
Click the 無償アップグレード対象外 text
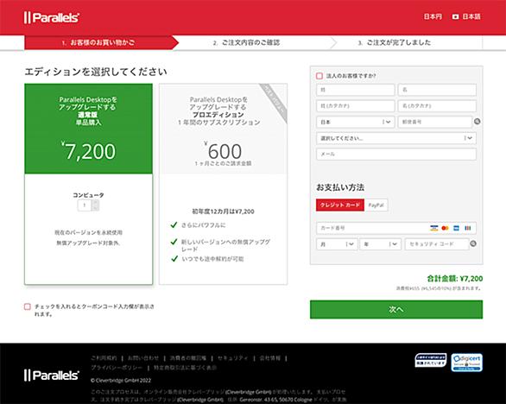[88, 243]
